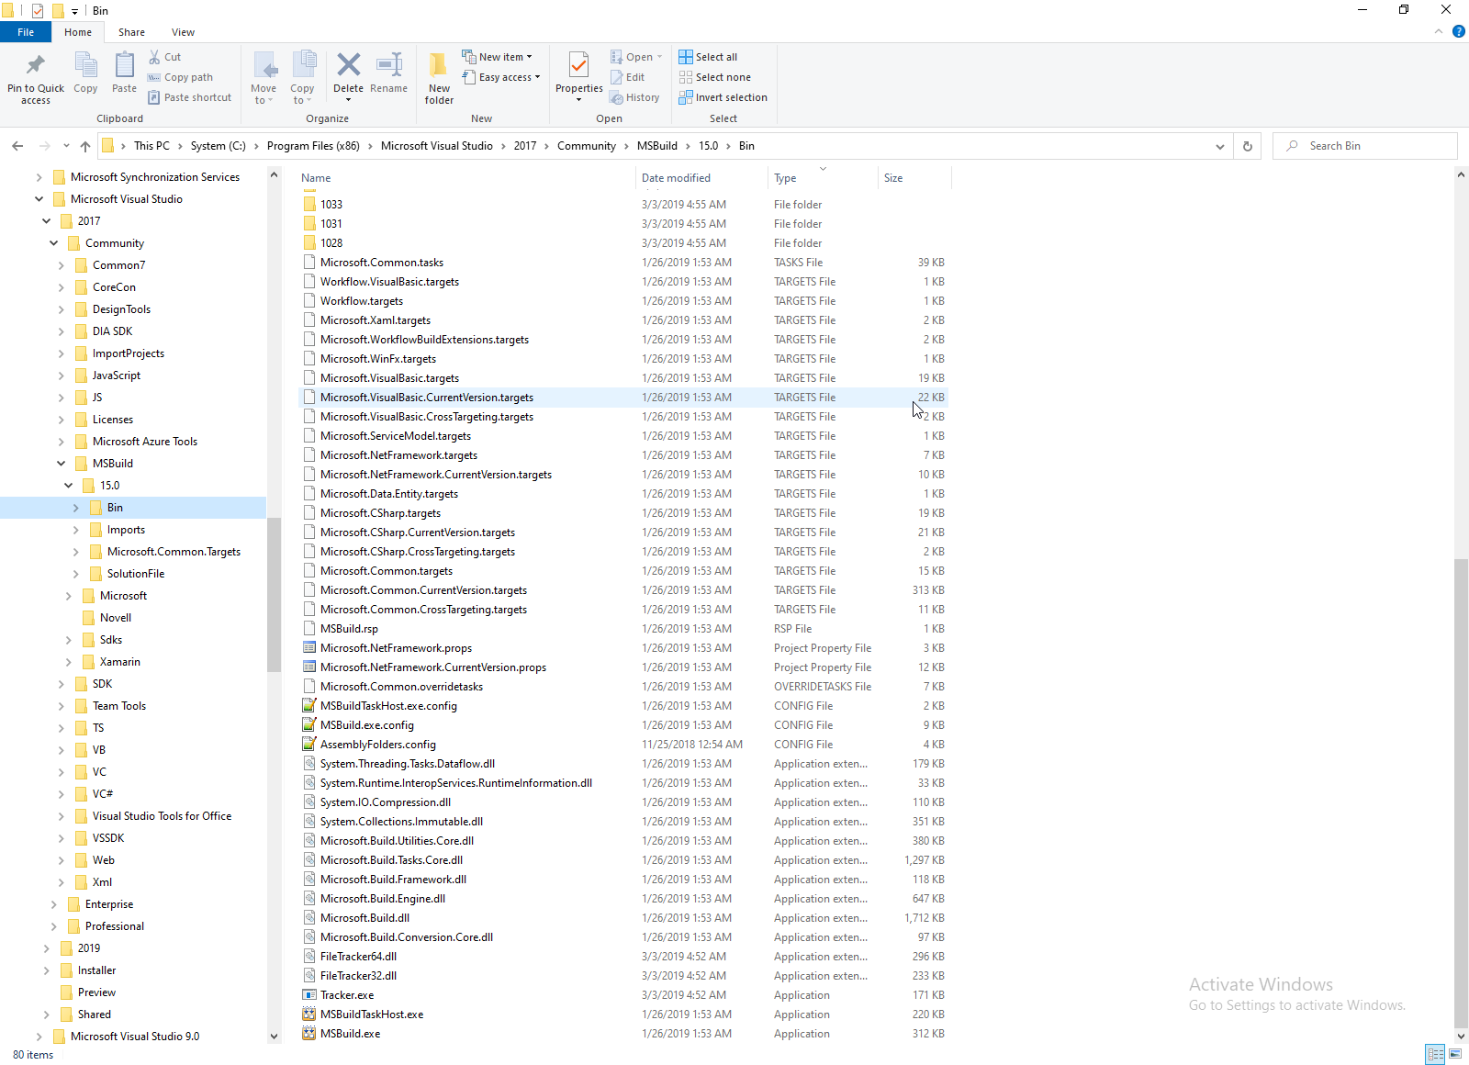Click Invert selection in the ribbon
Screen dimensions: 1469x1065
click(723, 97)
